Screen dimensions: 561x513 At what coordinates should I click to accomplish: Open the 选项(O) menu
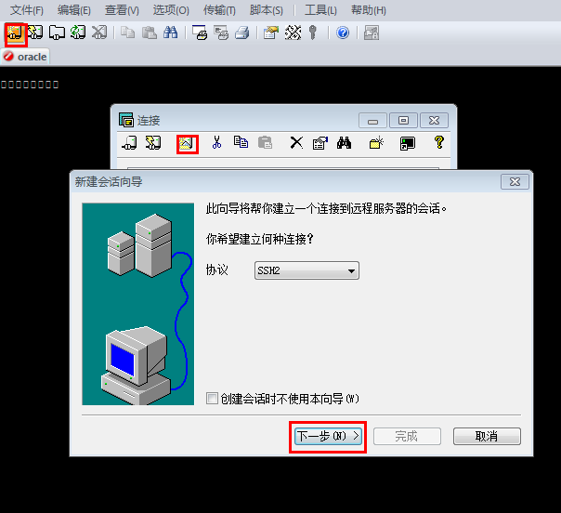pyautogui.click(x=171, y=10)
